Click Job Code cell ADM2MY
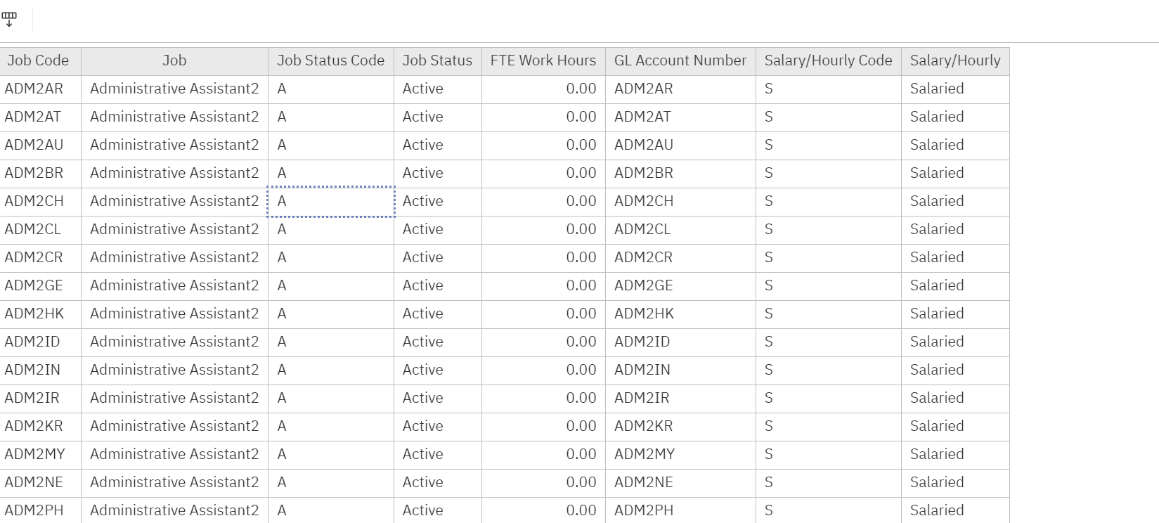Screen dimensions: 1159x523 pos(40,455)
